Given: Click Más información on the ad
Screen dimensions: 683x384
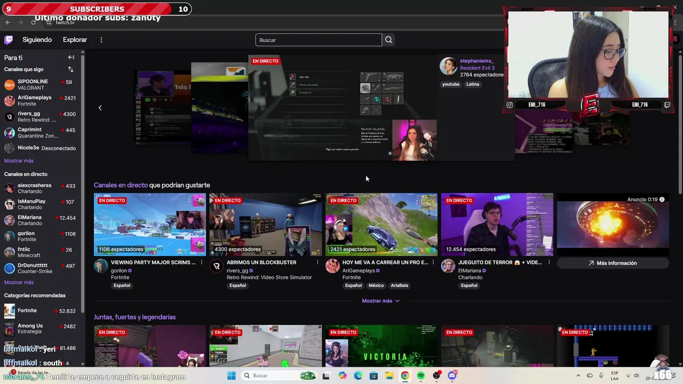Looking at the screenshot, I should pyautogui.click(x=613, y=263).
